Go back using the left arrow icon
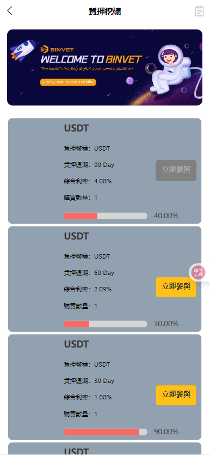Viewport: 210px width, 455px height. click(10, 11)
